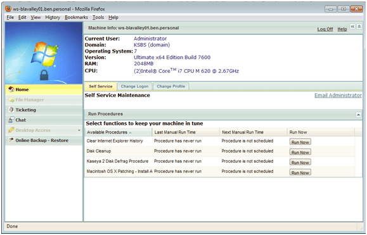The width and height of the screenshot is (367, 235).
Task: Click the File Manager folder icon
Action: point(11,99)
